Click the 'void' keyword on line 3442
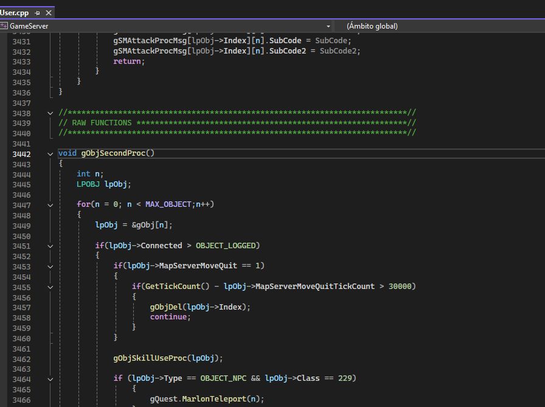Viewport: 545px width, 407px height. click(x=67, y=153)
